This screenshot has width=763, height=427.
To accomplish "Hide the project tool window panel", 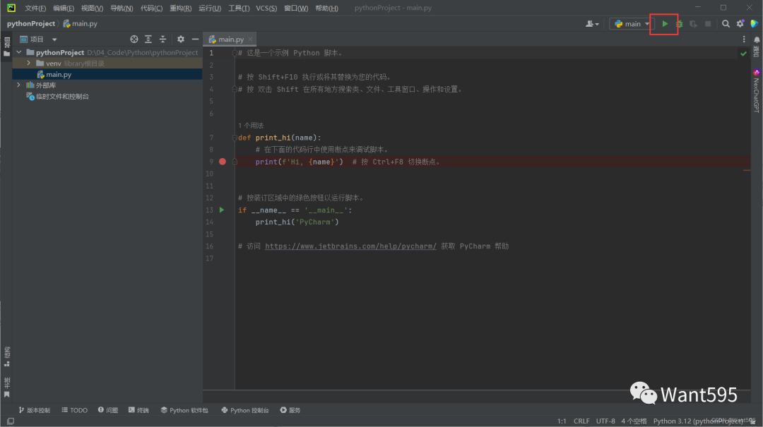I will pos(195,40).
